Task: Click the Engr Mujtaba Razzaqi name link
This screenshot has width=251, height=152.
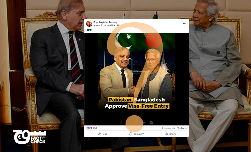Action: [105, 22]
